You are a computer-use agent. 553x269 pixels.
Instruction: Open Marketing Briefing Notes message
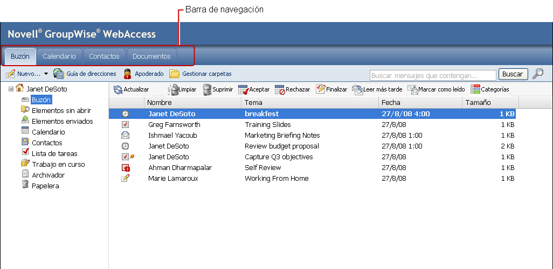[x=282, y=135]
